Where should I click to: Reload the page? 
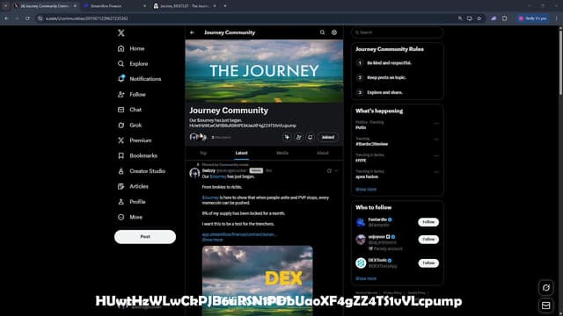click(27, 18)
